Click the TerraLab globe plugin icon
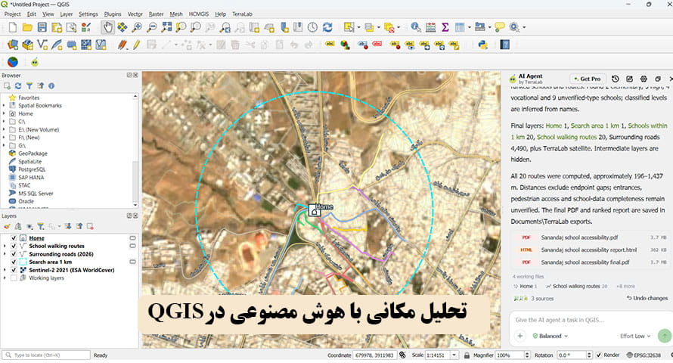This screenshot has height=363, width=673. point(13,62)
